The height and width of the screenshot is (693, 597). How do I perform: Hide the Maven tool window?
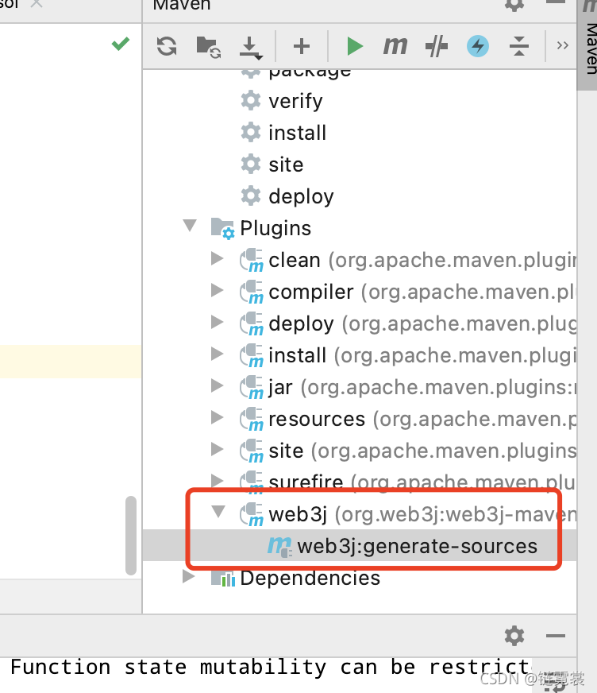coord(556,2)
